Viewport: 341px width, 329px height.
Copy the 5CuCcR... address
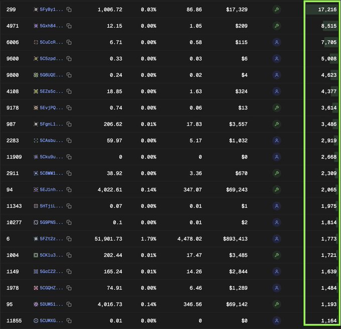69,42
